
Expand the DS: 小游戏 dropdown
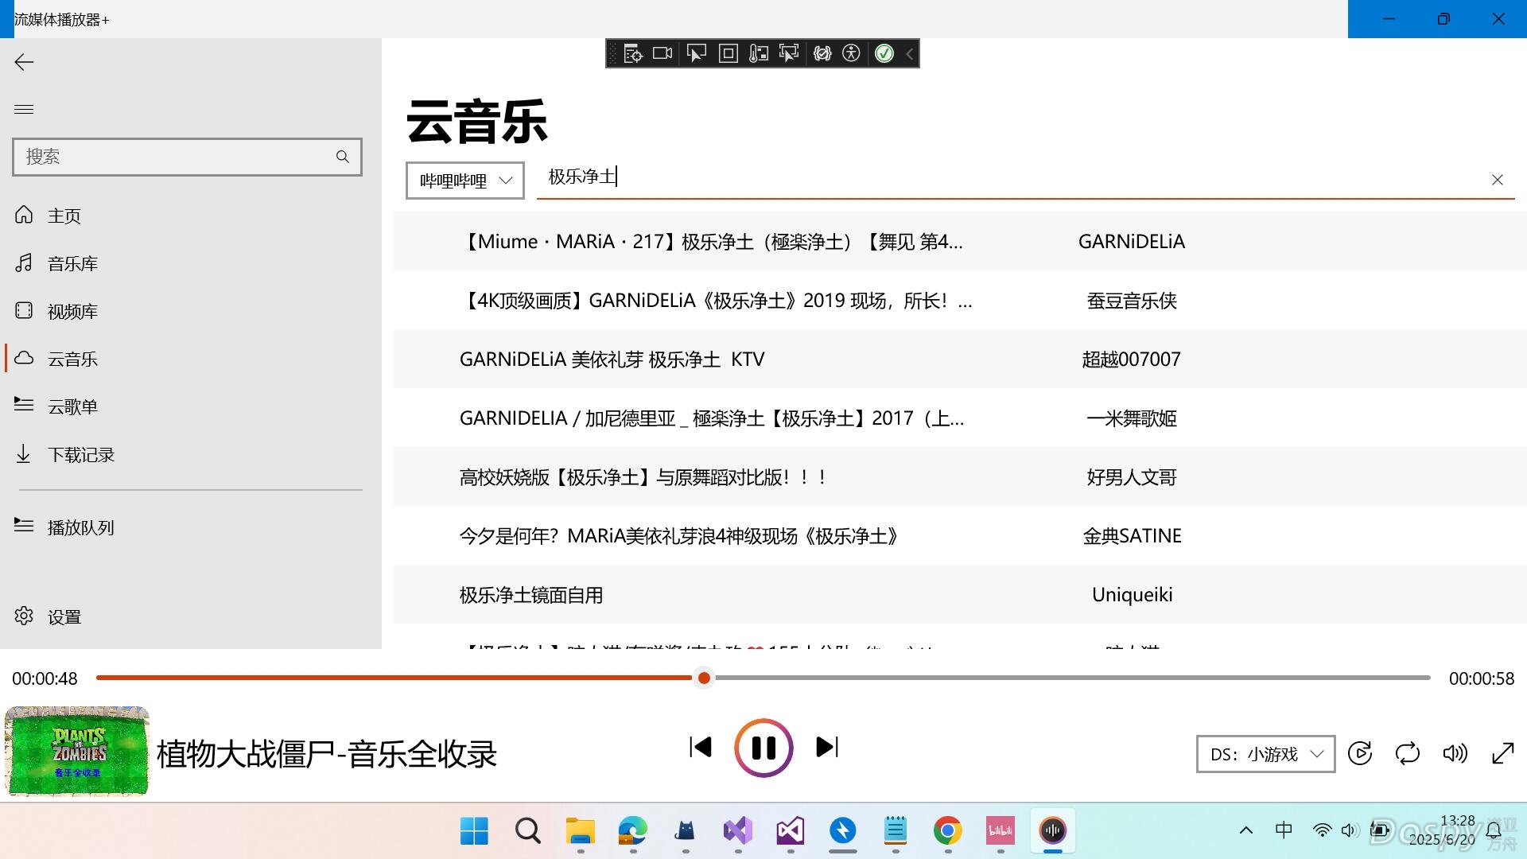tap(1265, 754)
